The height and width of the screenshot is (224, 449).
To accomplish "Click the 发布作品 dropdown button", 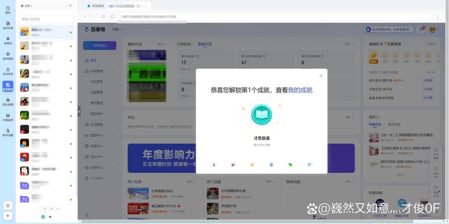I will pyautogui.click(x=100, y=45).
